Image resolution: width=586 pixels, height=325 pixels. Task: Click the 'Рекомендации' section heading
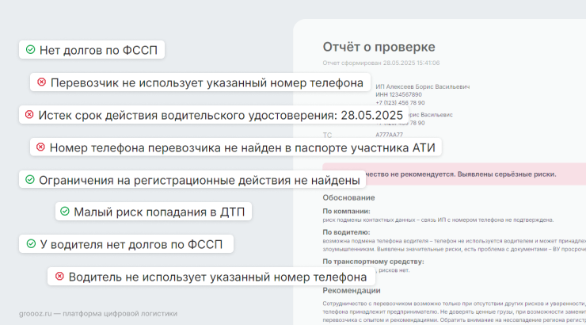352,291
